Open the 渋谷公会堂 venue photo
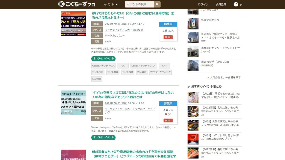285x160 pixels. pyautogui.click(x=193, y=65)
